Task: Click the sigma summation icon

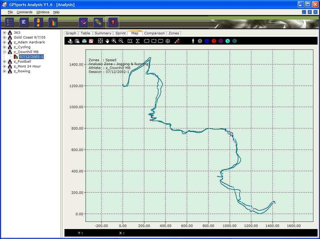Action: pyautogui.click(x=137, y=41)
